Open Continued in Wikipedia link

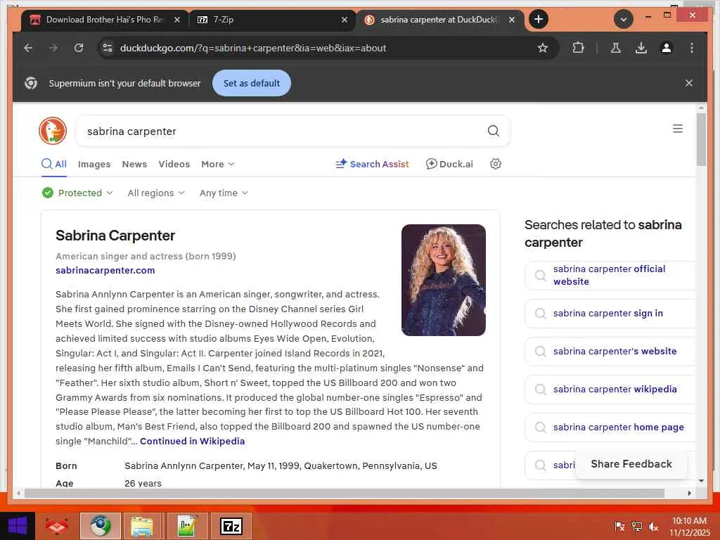click(x=193, y=441)
